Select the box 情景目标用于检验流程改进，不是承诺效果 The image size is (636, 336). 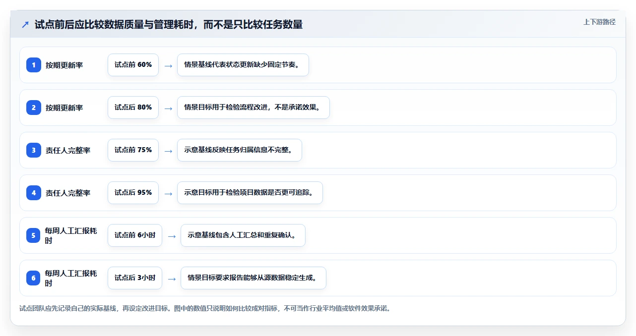coord(254,108)
